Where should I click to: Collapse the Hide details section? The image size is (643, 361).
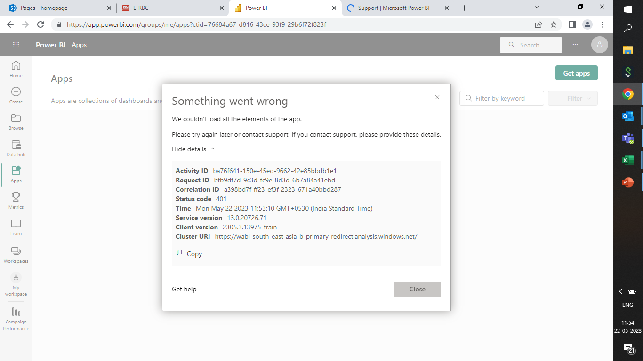click(193, 149)
